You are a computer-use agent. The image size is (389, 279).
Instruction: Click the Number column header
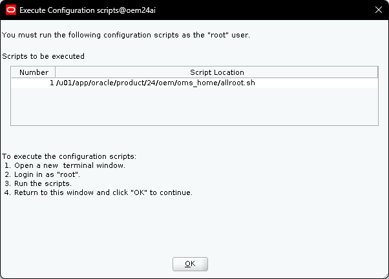click(x=34, y=72)
